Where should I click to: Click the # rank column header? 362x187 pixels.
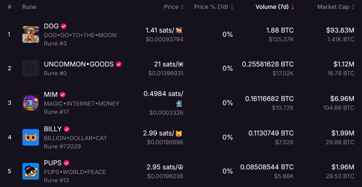9,7
